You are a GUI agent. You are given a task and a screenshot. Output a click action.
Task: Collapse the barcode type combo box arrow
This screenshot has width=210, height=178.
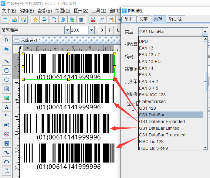click(205, 32)
